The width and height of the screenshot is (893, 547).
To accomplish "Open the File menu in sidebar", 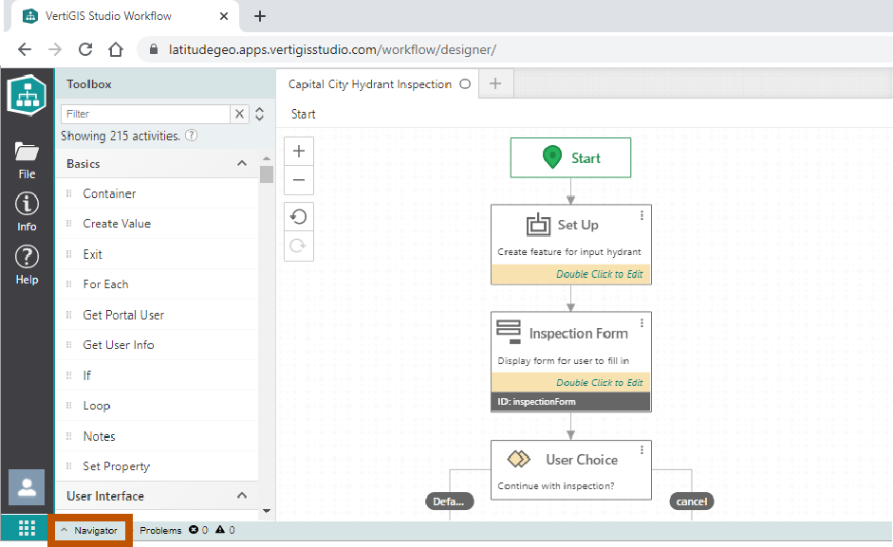I will 27,159.
